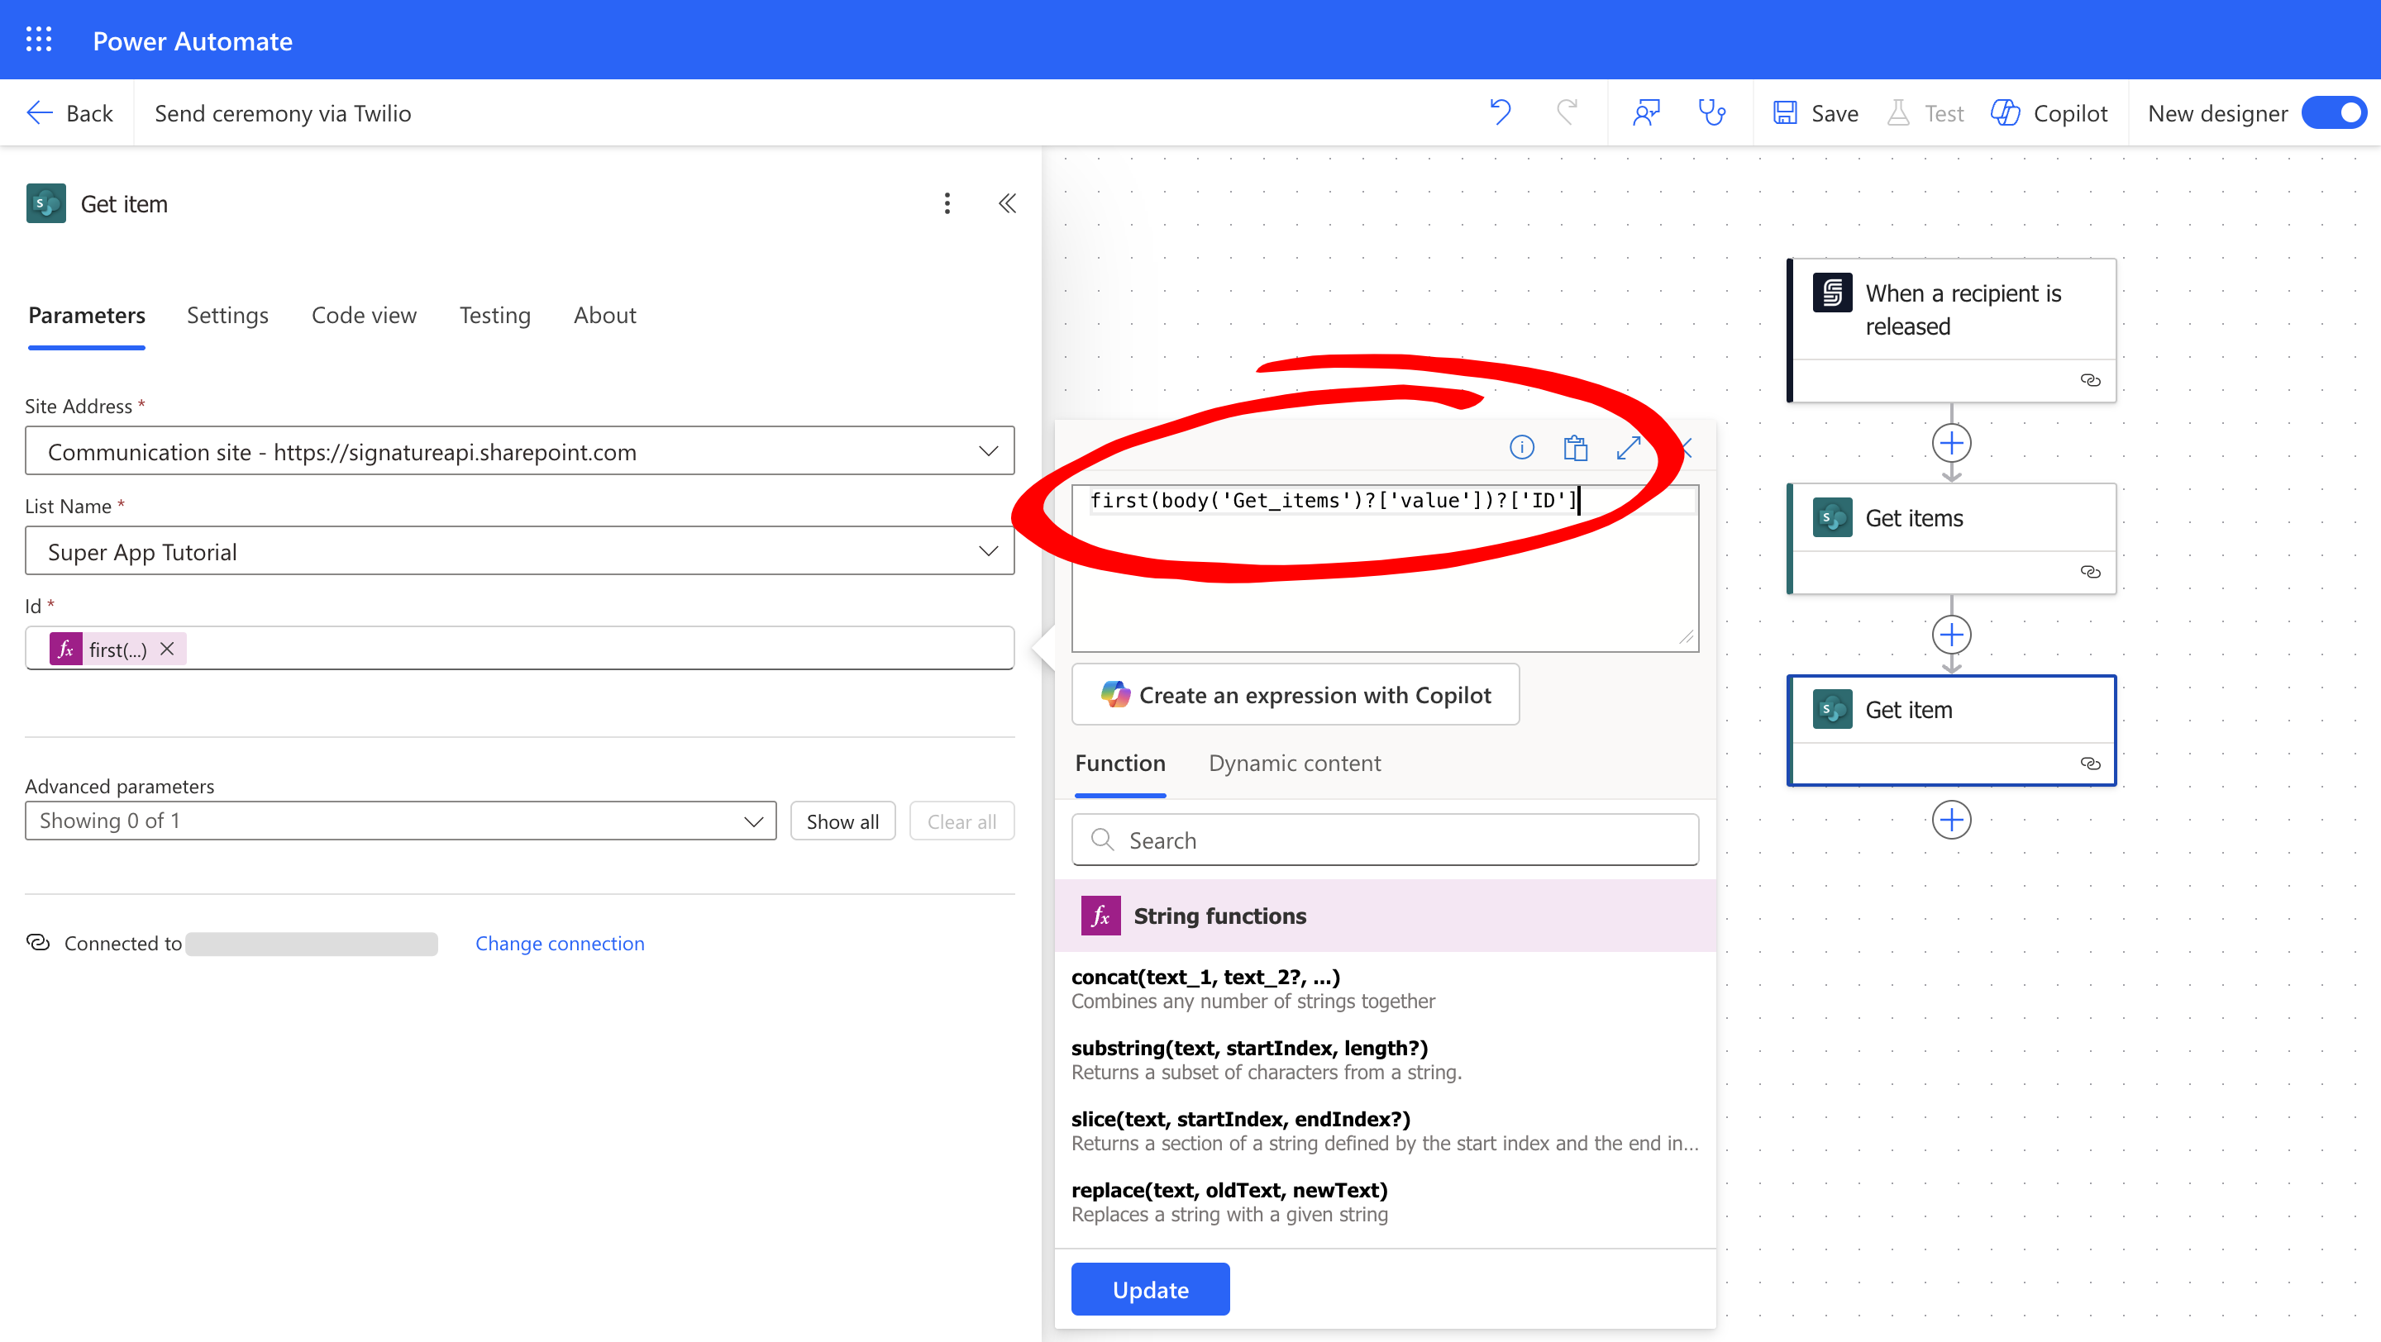Click the feedback person icon in toolbar

point(1646,112)
